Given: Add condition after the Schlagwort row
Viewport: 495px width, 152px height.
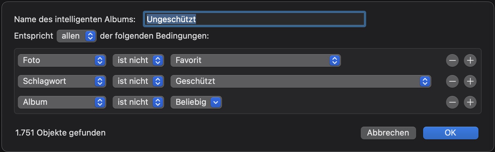Looking at the screenshot, I should (x=470, y=81).
